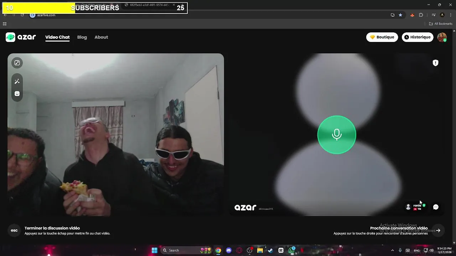The height and width of the screenshot is (256, 456).
Task: Open the Video Chat tab
Action: coord(57,37)
